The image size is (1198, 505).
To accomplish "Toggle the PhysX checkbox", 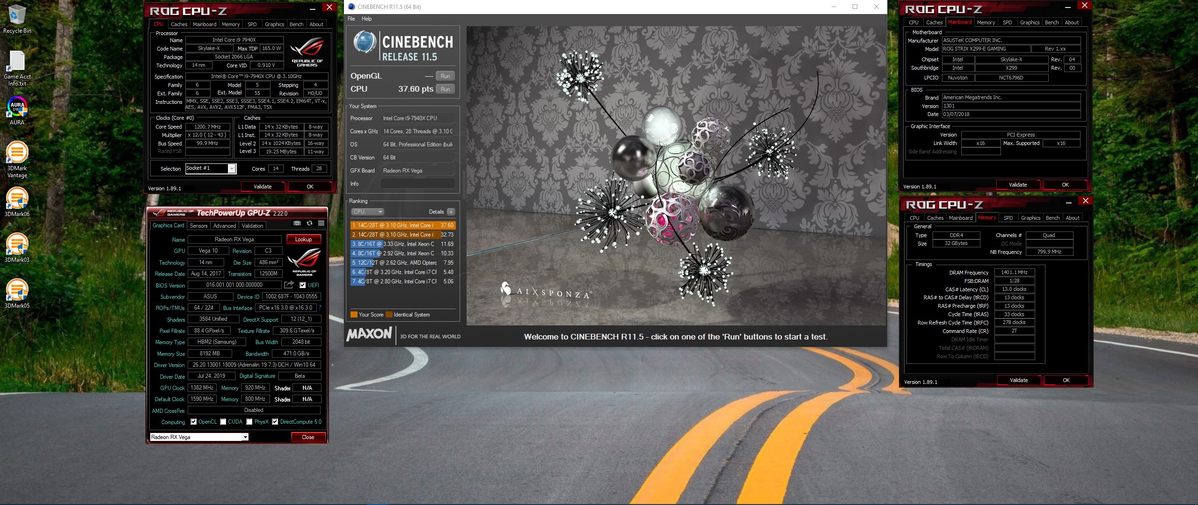I will pos(249,422).
